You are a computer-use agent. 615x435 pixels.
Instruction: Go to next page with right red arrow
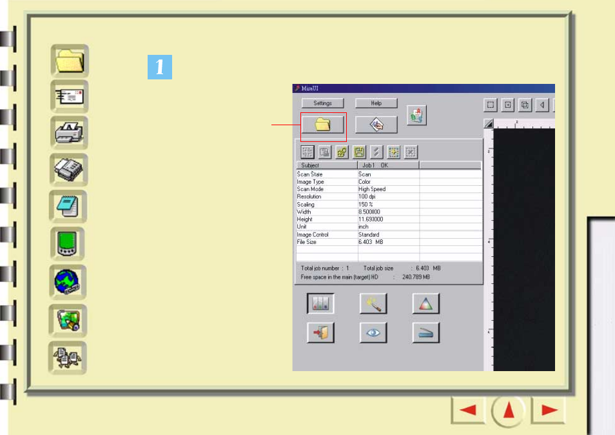[549, 410]
